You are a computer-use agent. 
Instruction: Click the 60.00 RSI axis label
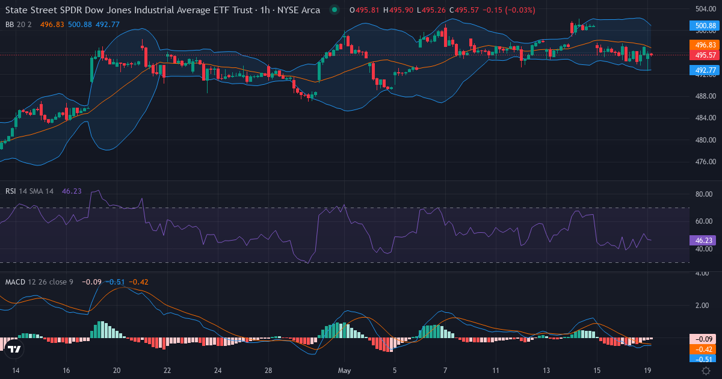point(704,221)
